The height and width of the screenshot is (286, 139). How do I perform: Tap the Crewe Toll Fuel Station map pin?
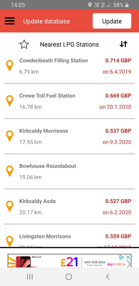10,101
